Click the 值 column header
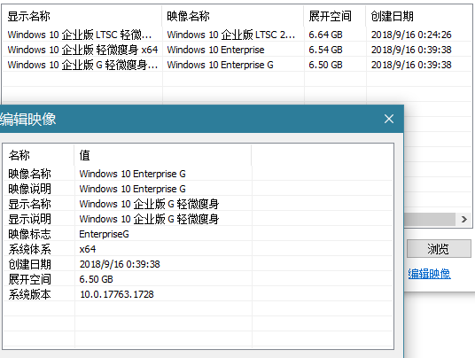Screen dimensions: 475x358 pos(163,155)
